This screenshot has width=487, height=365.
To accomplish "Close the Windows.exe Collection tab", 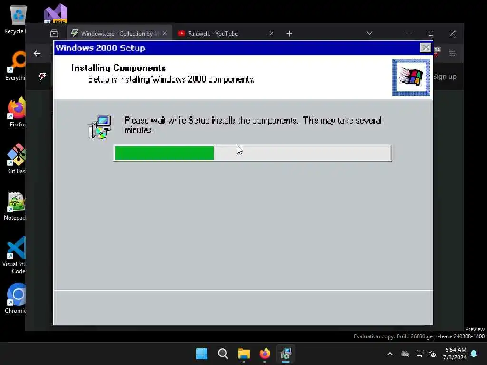I will (x=165, y=33).
